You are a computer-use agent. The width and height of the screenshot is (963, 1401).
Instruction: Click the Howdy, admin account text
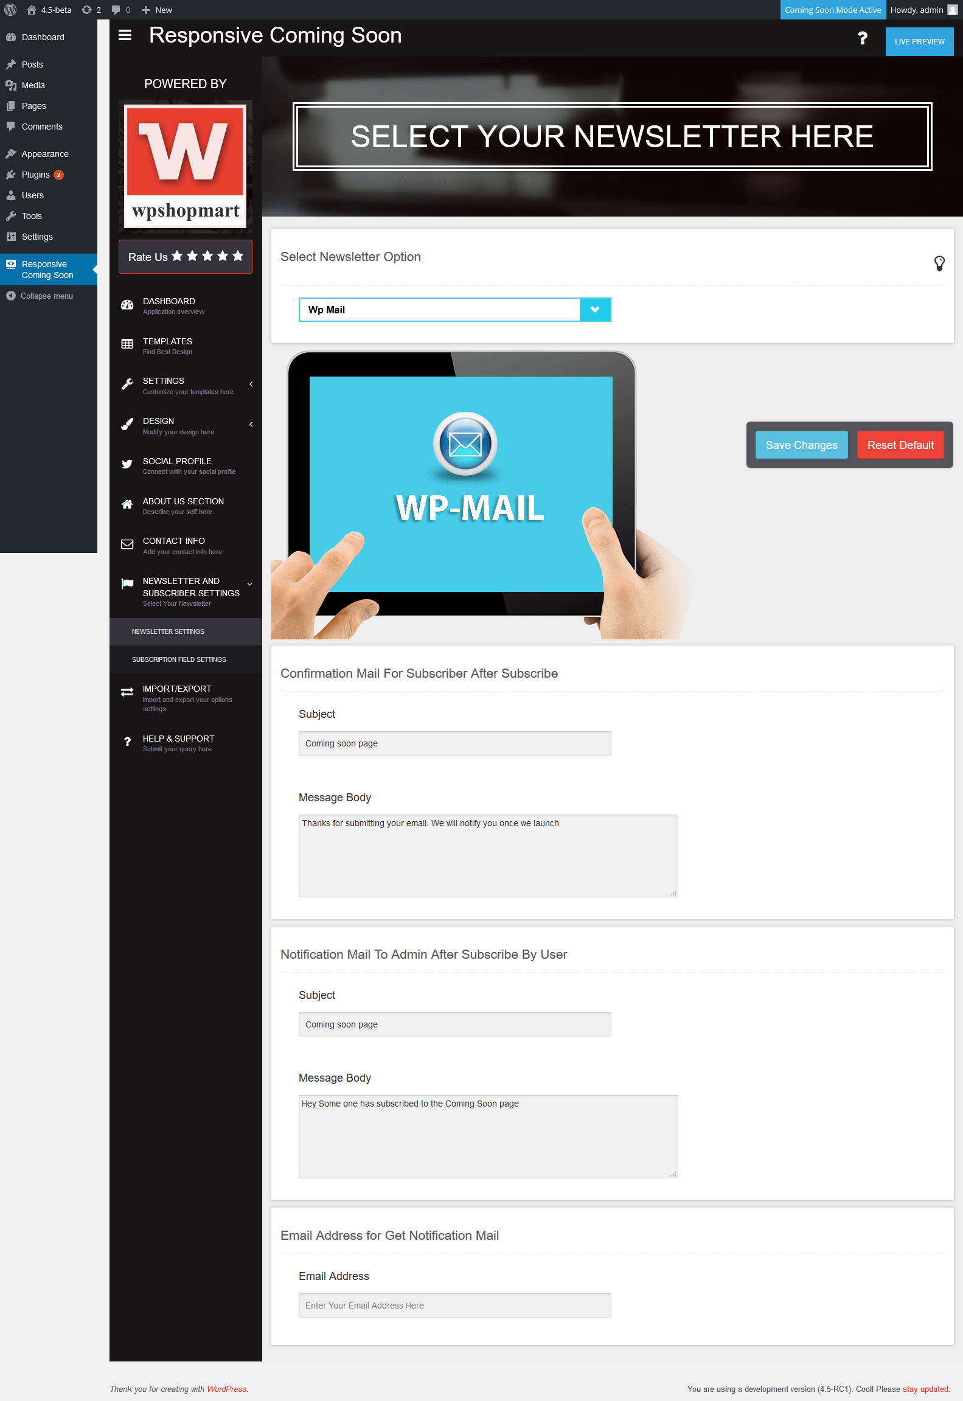coord(916,10)
